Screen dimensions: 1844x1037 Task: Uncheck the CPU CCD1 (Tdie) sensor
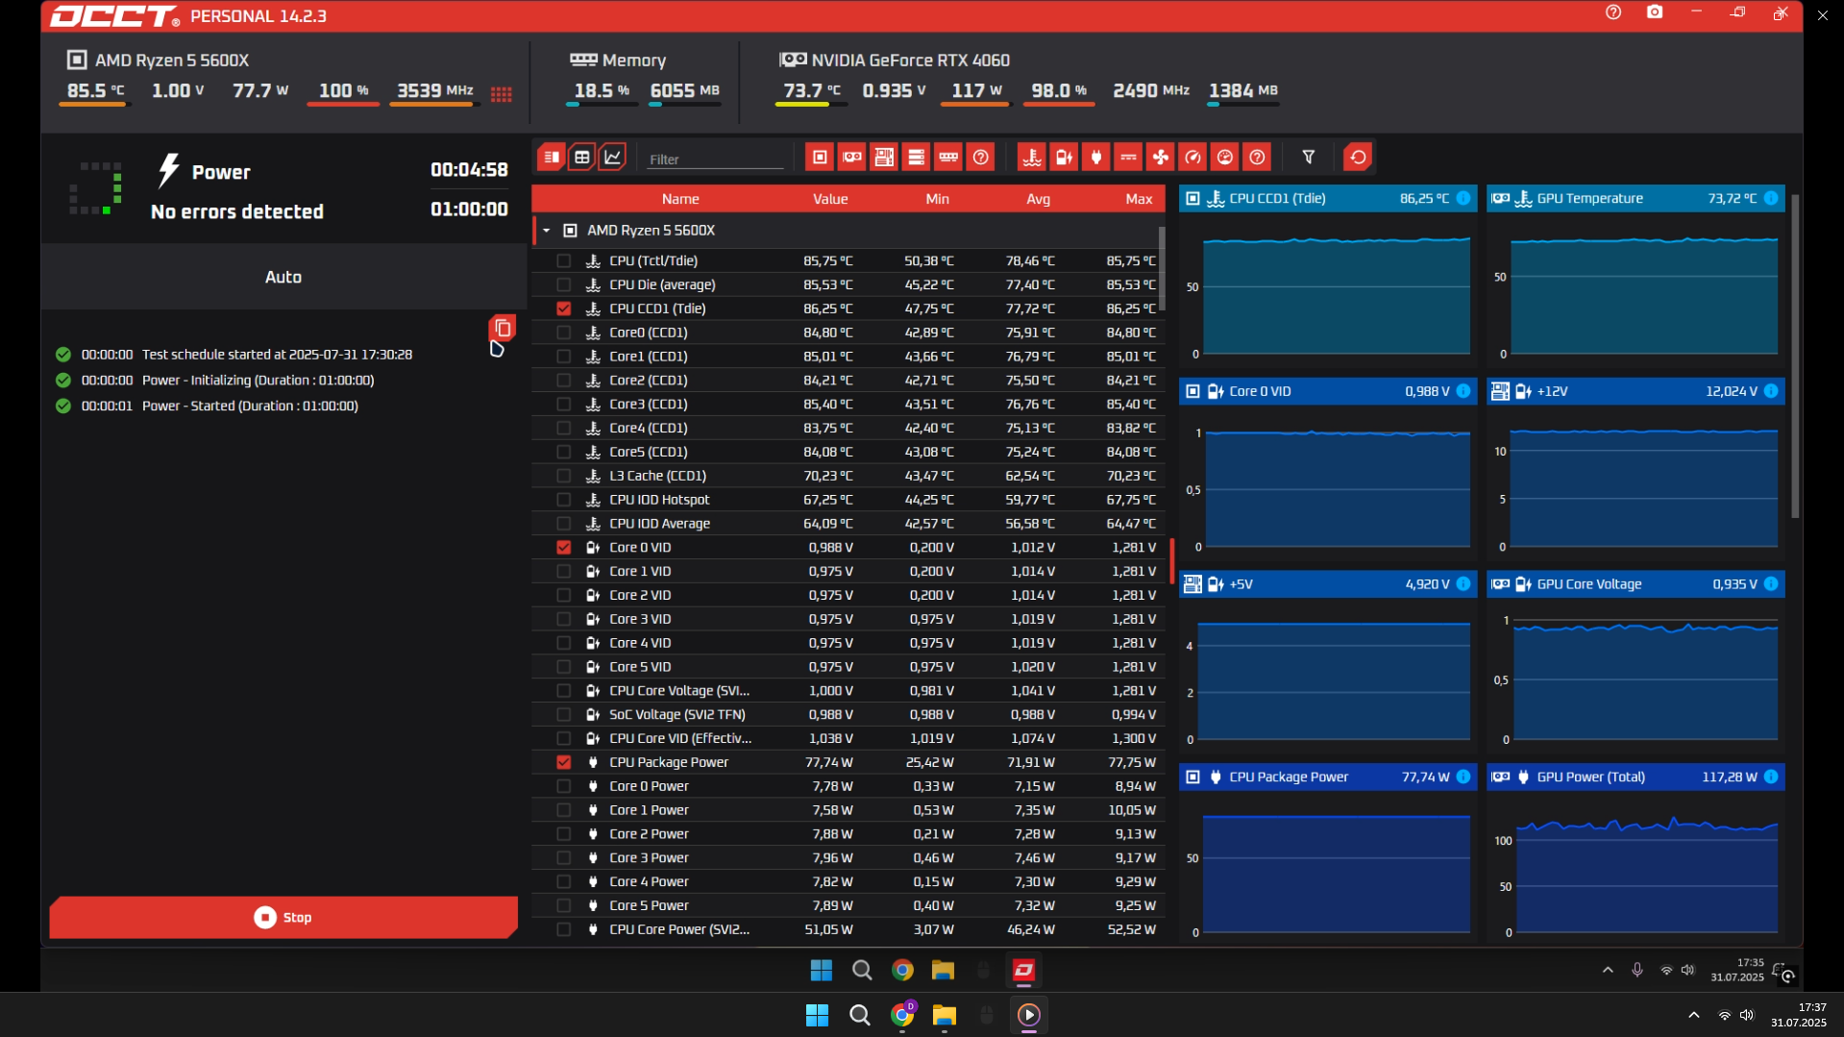tap(564, 309)
